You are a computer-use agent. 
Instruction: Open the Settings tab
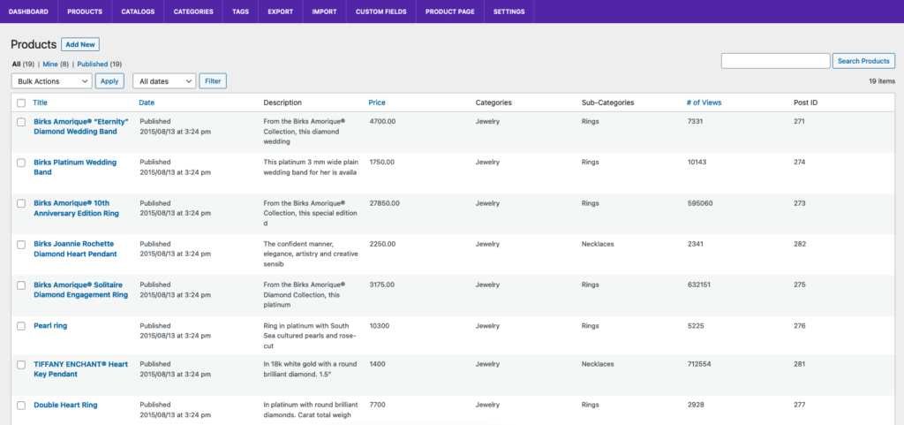tap(509, 11)
